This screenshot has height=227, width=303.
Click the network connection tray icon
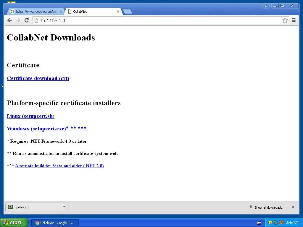coord(275,223)
